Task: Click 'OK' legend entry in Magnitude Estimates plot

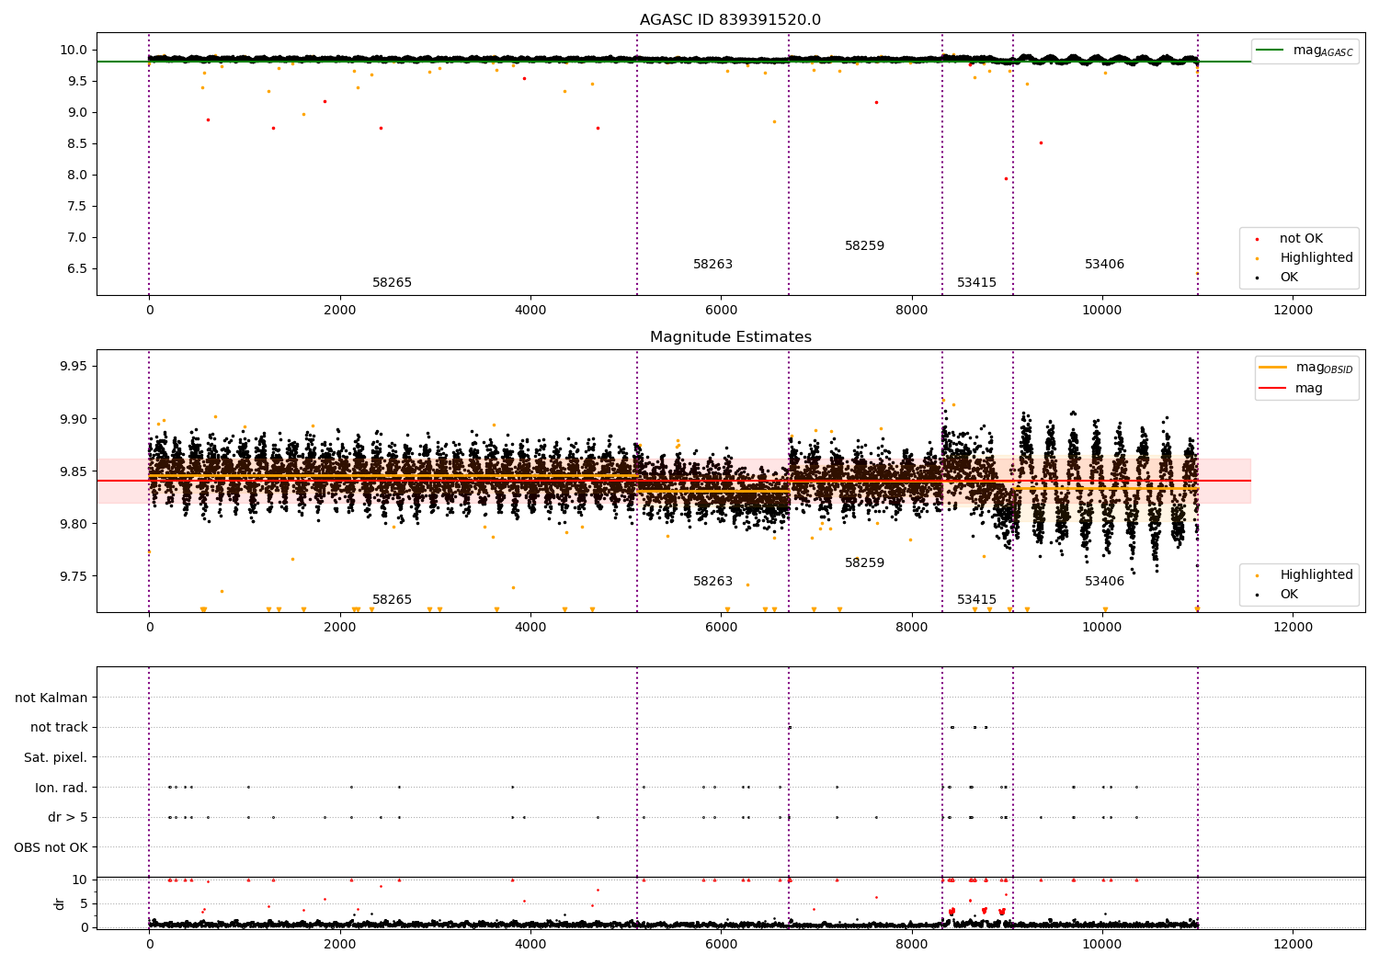Action: [1278, 595]
